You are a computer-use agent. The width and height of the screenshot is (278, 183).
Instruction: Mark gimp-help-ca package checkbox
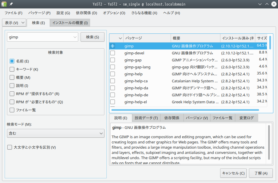pos(113,81)
